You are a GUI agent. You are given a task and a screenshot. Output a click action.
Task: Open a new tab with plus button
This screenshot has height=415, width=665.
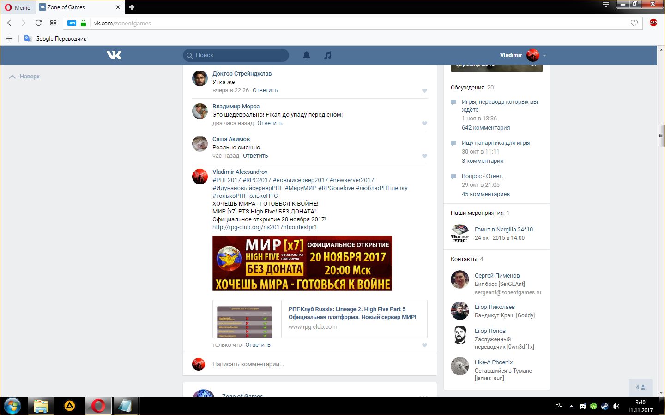(x=132, y=7)
